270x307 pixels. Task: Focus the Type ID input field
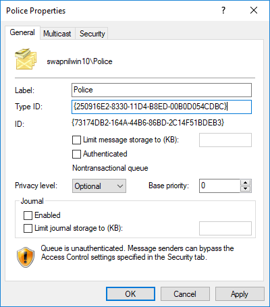click(x=161, y=107)
